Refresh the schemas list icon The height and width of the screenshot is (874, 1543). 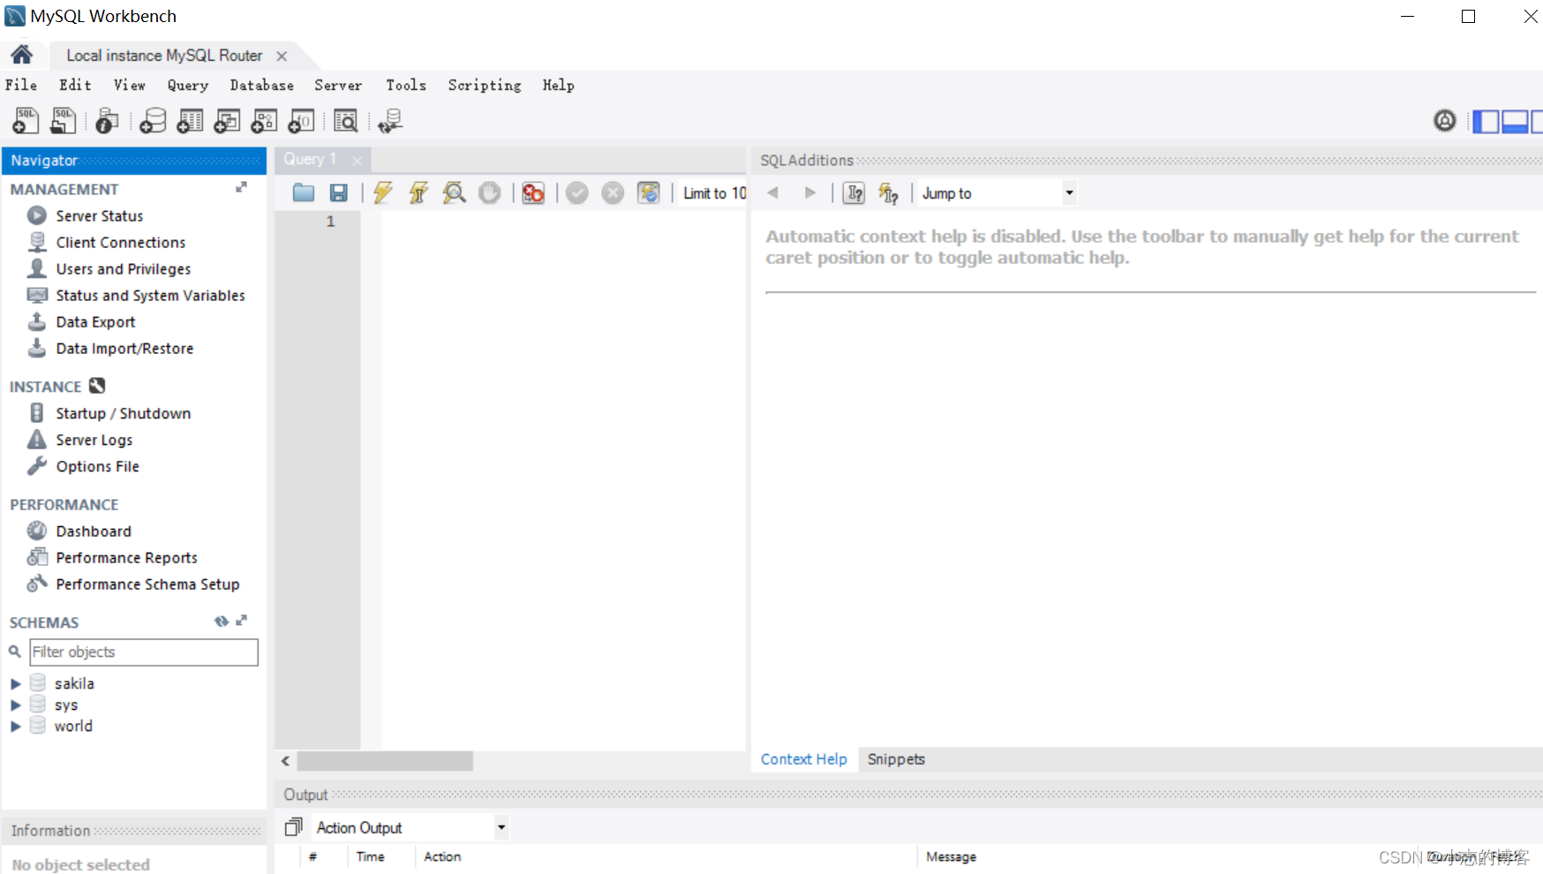(221, 622)
